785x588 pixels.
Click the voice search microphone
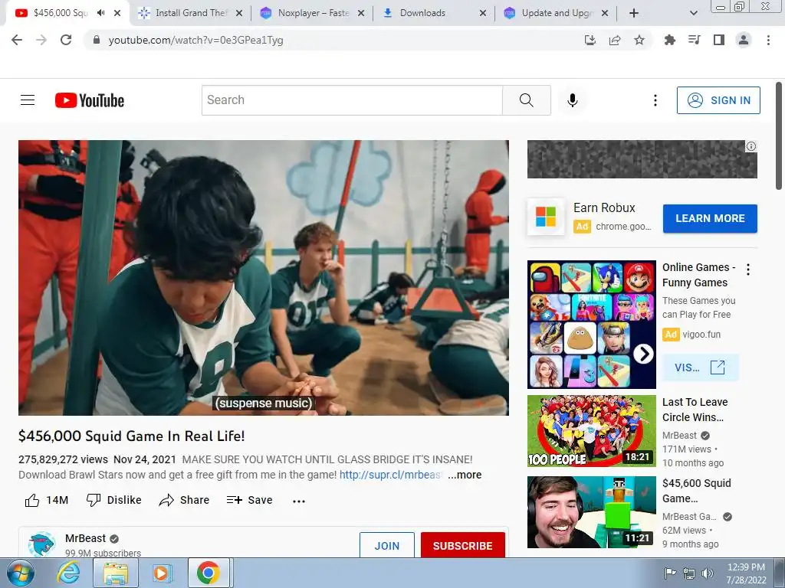tap(572, 100)
